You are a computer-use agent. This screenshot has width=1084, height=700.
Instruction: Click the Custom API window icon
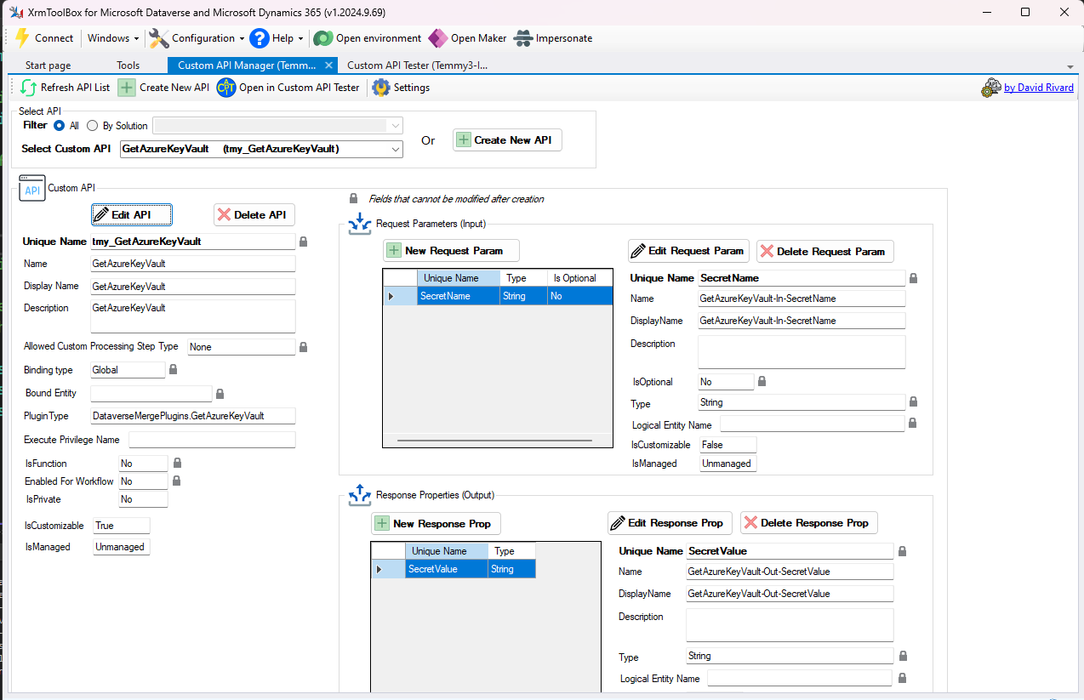pyautogui.click(x=31, y=189)
